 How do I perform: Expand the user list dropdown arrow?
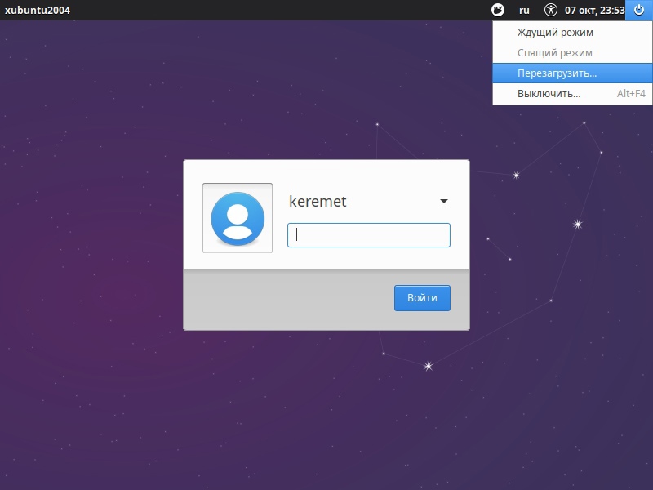click(444, 202)
